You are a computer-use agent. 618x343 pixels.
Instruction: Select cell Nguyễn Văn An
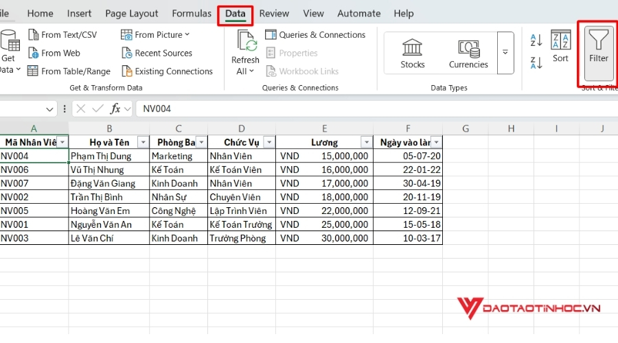point(109,224)
